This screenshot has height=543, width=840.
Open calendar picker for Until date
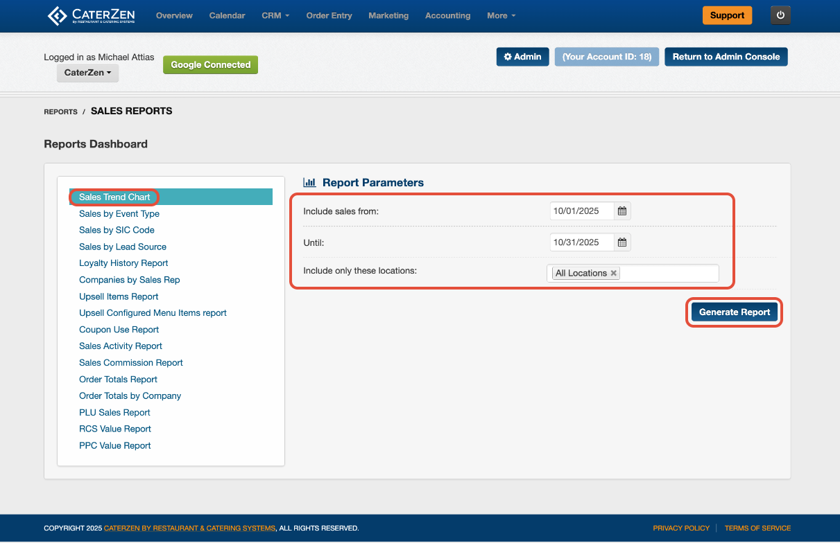pyautogui.click(x=622, y=242)
